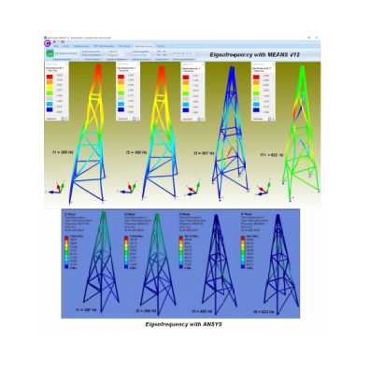
Task: Switch to the Training ribbon tab
Action: point(161,46)
